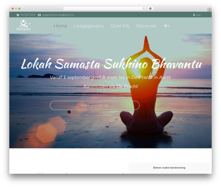Click the phone icon in top bar
The height and width of the screenshot is (187, 221).
(x=18, y=15)
